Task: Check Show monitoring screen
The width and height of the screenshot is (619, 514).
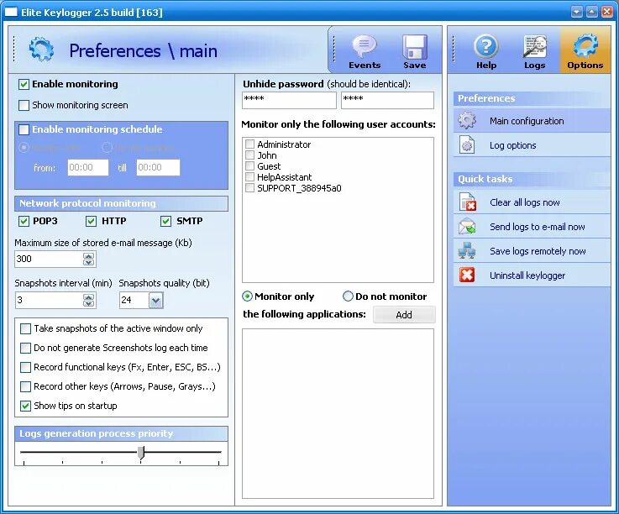Action: coord(24,105)
